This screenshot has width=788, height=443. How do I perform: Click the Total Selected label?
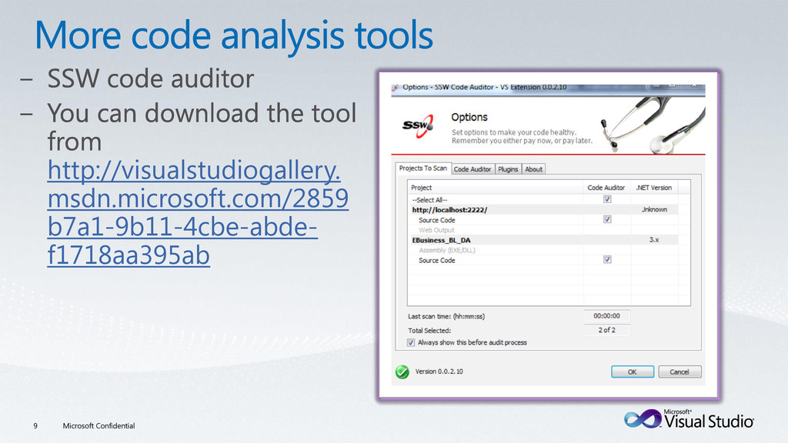pyautogui.click(x=429, y=331)
